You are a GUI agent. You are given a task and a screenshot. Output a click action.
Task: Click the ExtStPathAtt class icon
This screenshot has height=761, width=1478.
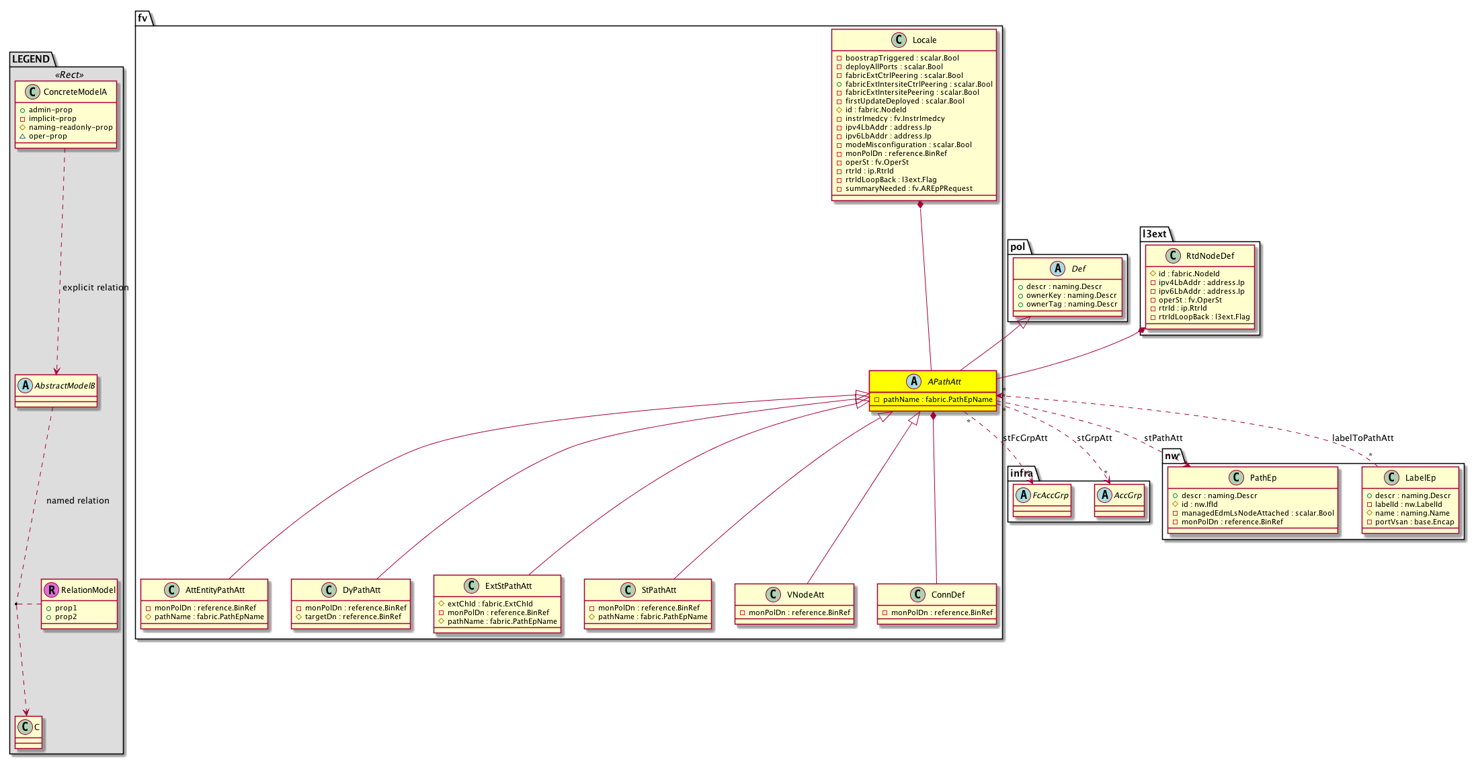click(471, 586)
